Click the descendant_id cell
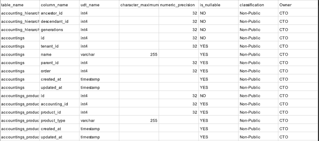The height and width of the screenshot is (141, 319). tap(60, 22)
